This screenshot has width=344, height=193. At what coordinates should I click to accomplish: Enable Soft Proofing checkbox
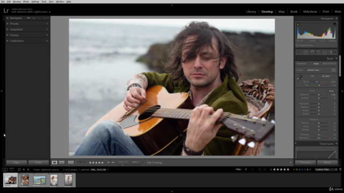click(x=144, y=162)
